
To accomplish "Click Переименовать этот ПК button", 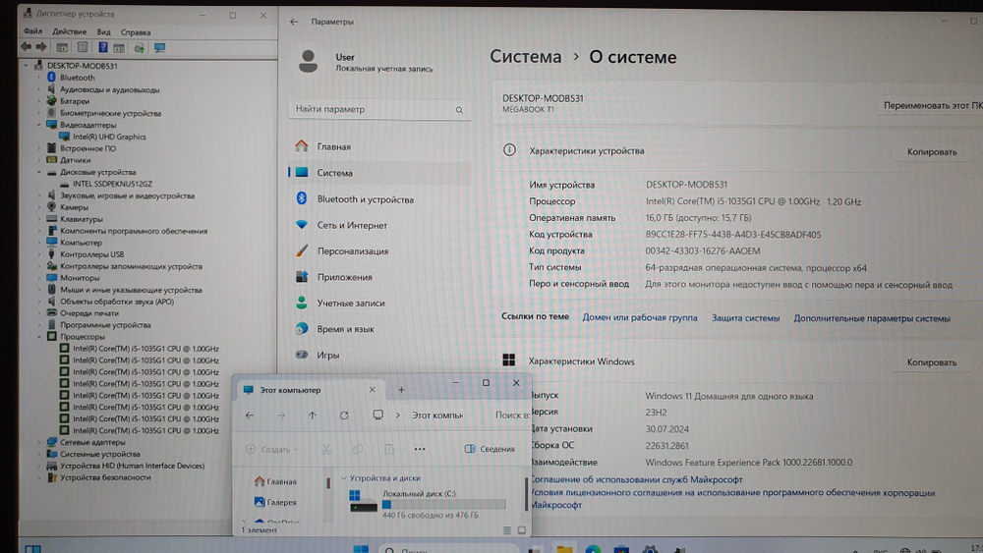I will 933,105.
